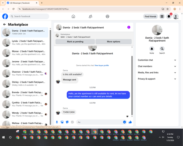
Task: Mute this conversation
Action: click(152, 49)
